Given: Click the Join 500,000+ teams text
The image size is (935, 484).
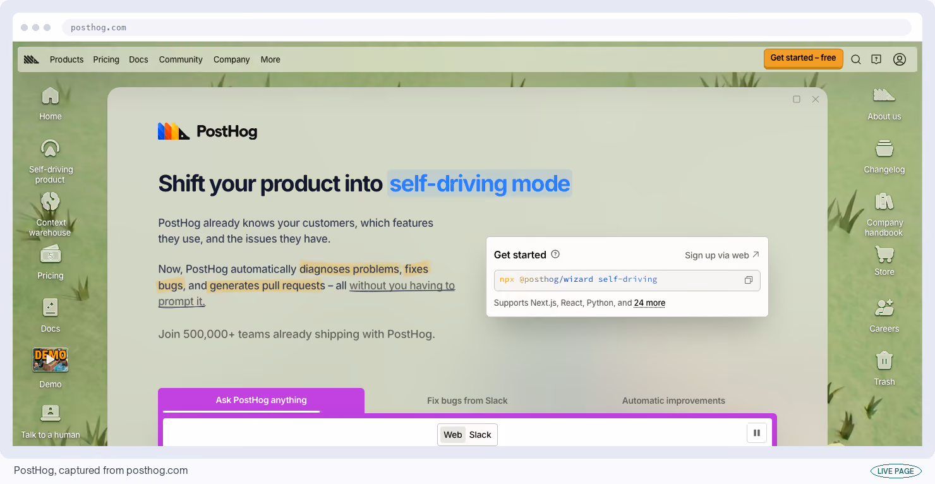Looking at the screenshot, I should click(296, 334).
